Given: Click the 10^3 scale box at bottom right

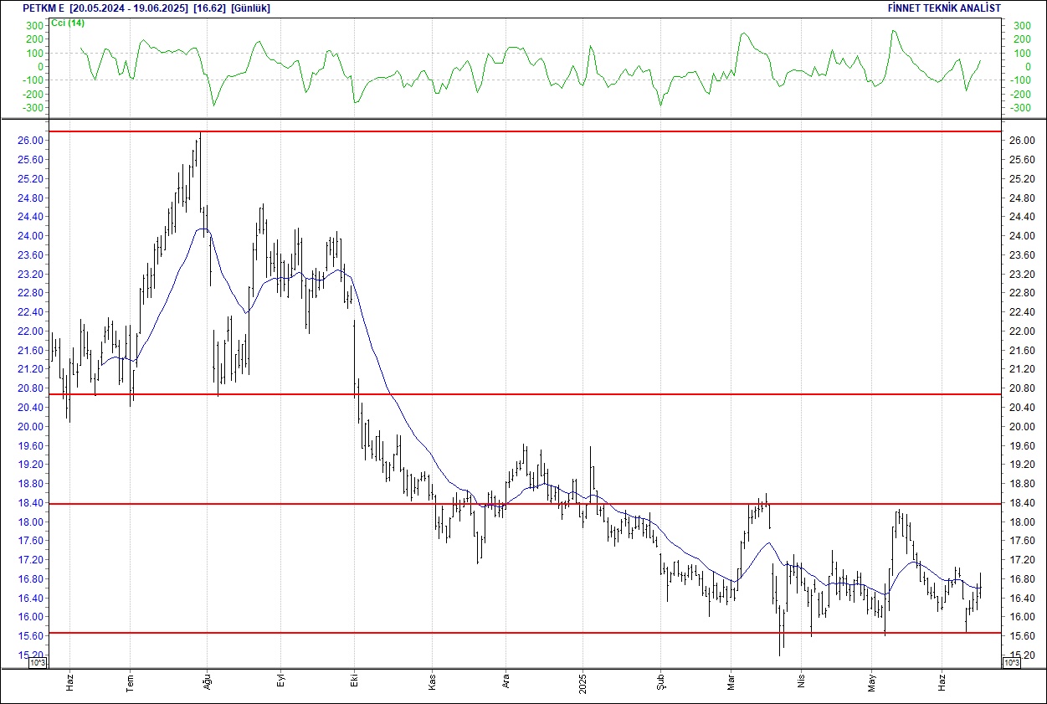Looking at the screenshot, I should click(x=1010, y=663).
